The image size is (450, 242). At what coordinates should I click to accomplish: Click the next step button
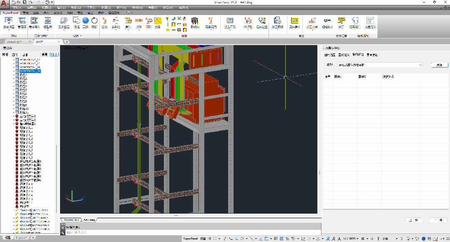pyautogui.click(x=438, y=220)
